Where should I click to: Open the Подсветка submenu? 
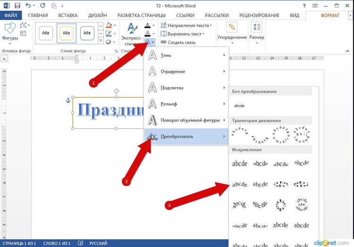coord(186,88)
